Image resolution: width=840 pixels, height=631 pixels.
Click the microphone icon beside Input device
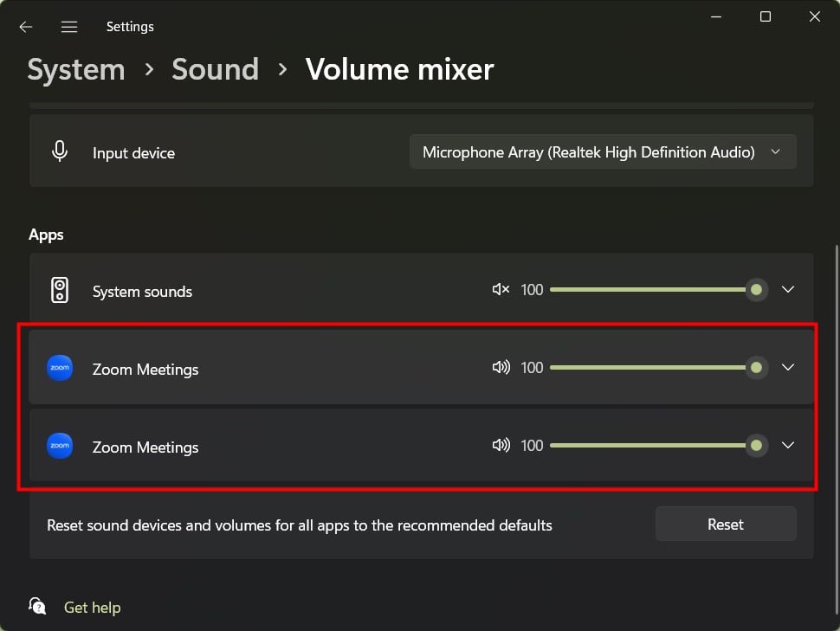pyautogui.click(x=60, y=151)
